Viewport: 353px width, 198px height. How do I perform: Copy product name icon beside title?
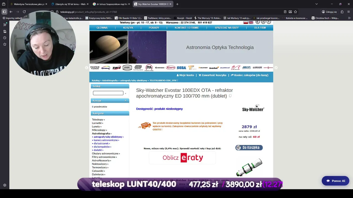[x=230, y=96]
